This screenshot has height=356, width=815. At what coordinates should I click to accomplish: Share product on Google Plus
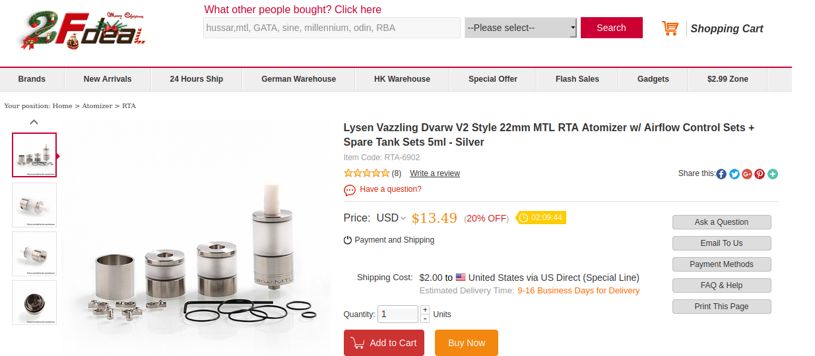(747, 174)
